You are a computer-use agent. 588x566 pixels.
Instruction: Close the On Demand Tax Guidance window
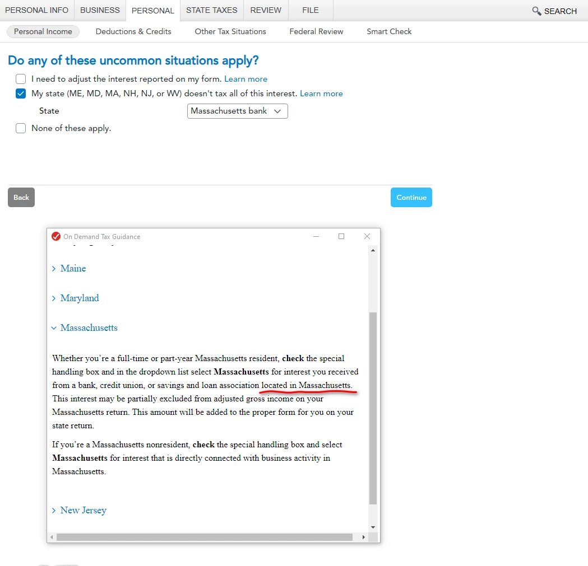pos(367,236)
